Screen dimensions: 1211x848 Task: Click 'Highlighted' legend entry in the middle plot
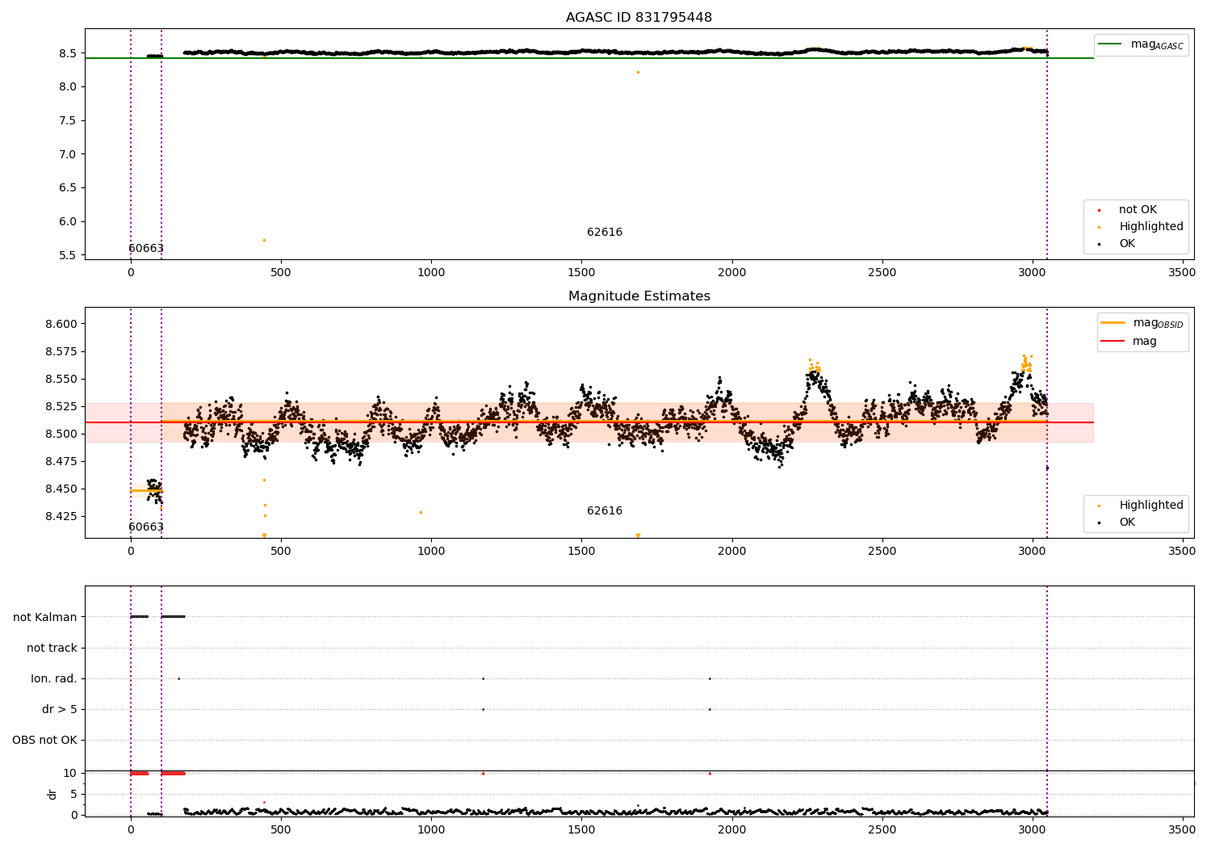tap(1150, 506)
